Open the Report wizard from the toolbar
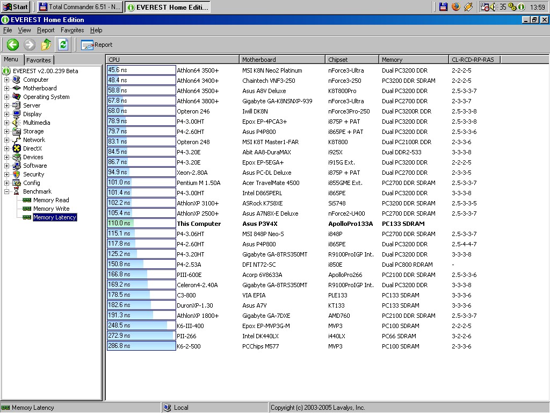Screen dimensions: 550x413 (97, 45)
